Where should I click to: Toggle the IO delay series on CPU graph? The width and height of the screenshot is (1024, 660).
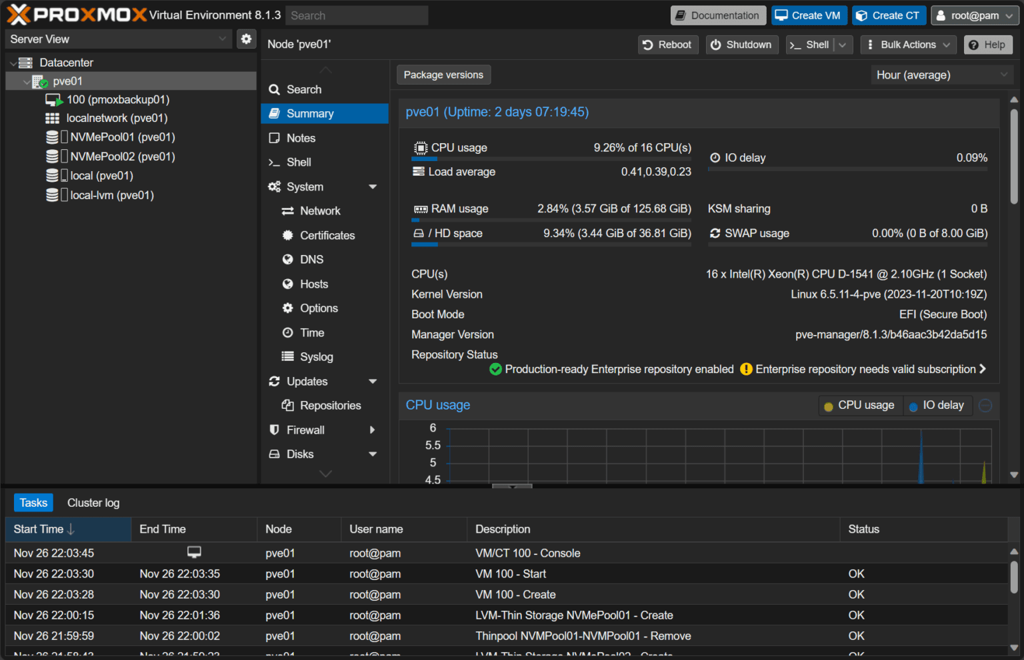(937, 405)
